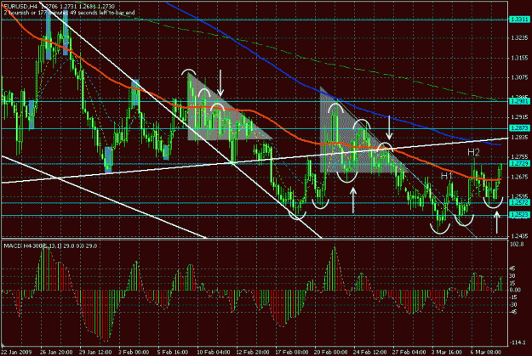532x356 pixels.
Task: Click the 1.2675 price axis value
Action: pos(519,177)
